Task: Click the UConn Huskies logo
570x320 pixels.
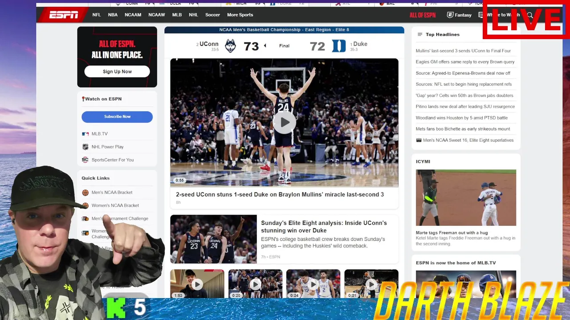Action: (230, 46)
